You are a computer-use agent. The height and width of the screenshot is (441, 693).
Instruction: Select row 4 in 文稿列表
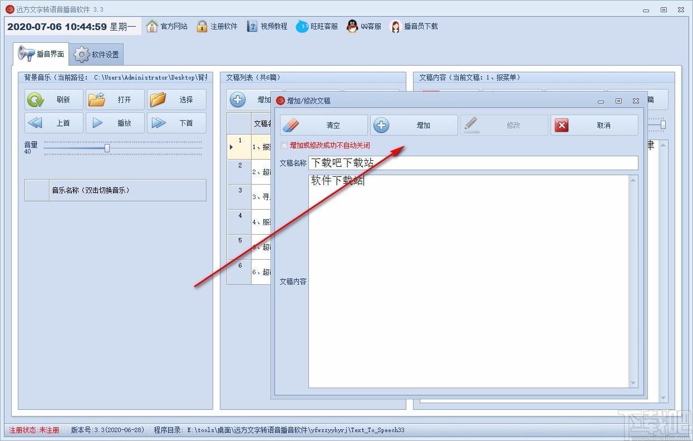coord(248,222)
